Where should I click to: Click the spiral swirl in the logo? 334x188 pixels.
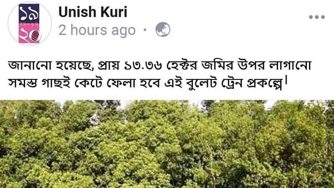35,36
